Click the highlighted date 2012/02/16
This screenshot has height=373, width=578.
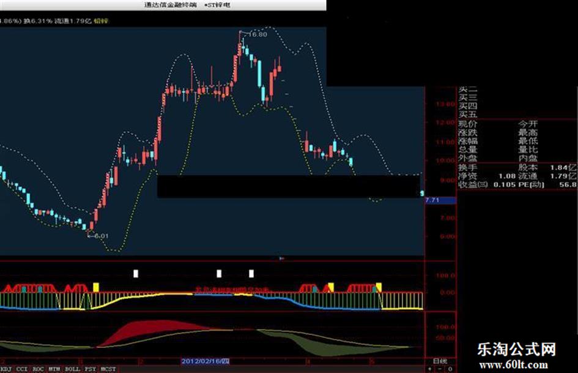click(x=206, y=361)
